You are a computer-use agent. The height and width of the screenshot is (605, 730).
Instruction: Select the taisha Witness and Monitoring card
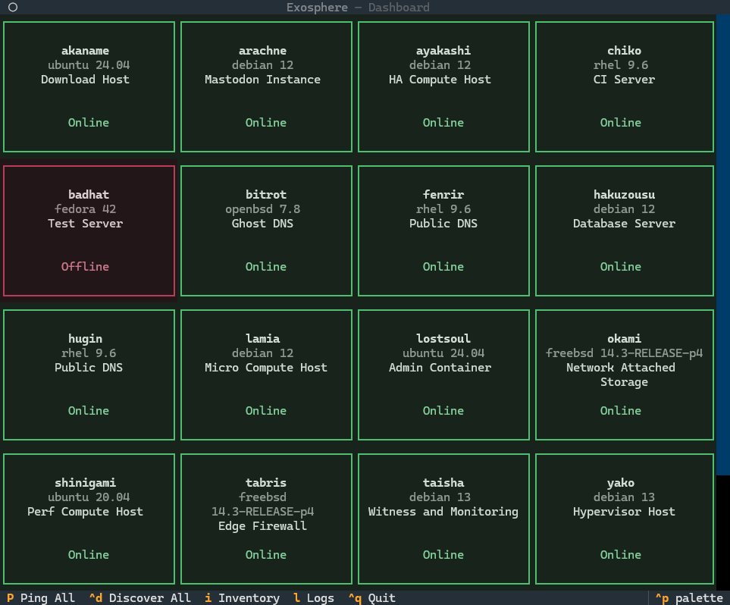(x=443, y=519)
